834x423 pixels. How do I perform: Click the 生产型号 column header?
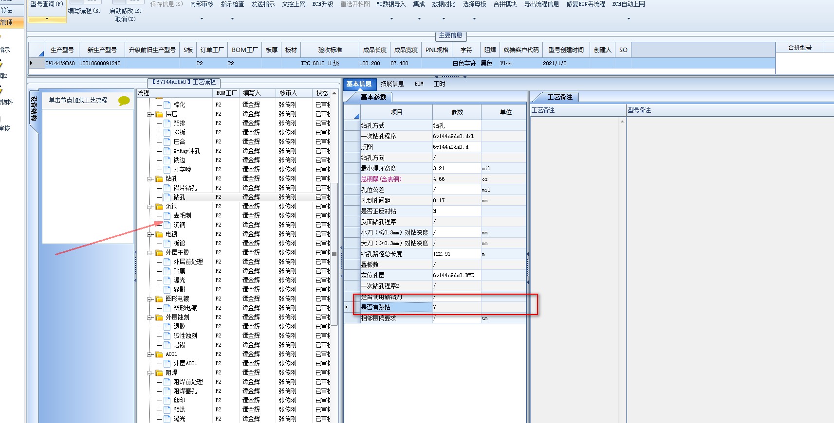62,50
